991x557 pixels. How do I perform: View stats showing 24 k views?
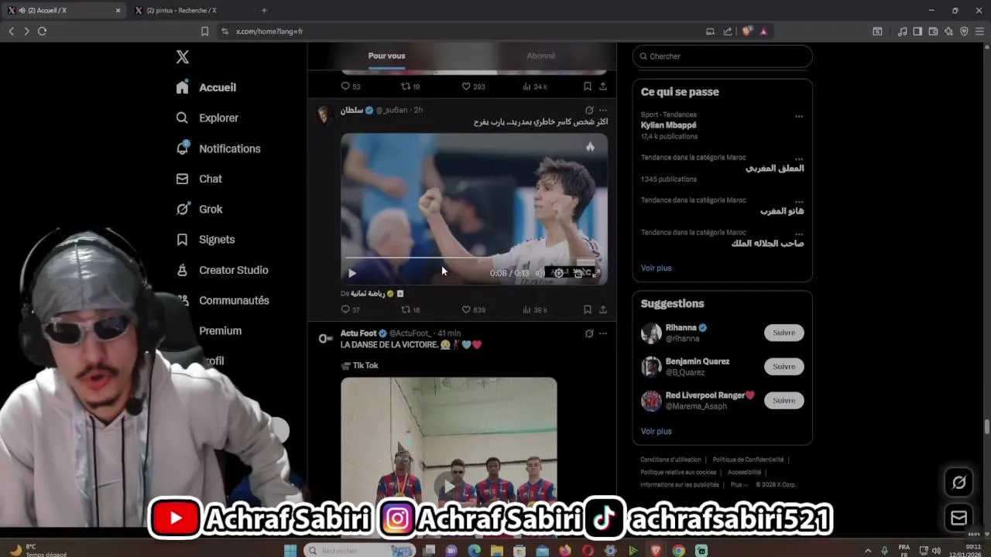click(x=535, y=87)
